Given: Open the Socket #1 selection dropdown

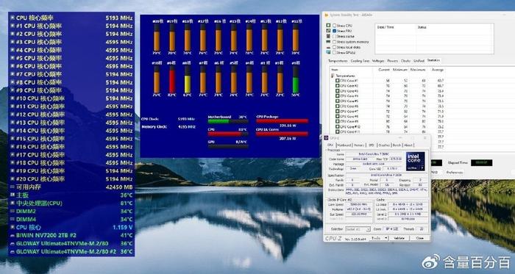Looking at the screenshot, I should (358, 229).
